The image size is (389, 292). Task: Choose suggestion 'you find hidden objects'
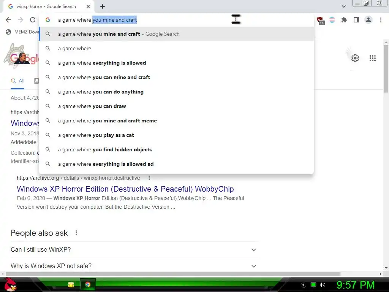tap(176, 149)
